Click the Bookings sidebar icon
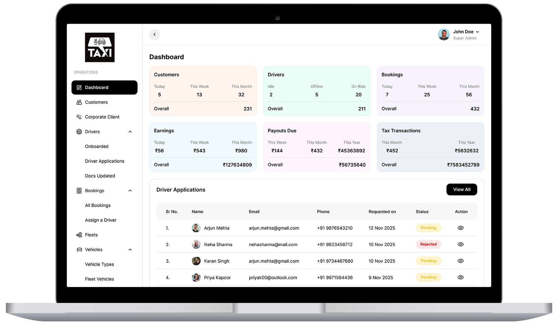This screenshot has width=560, height=324. pyautogui.click(x=79, y=191)
